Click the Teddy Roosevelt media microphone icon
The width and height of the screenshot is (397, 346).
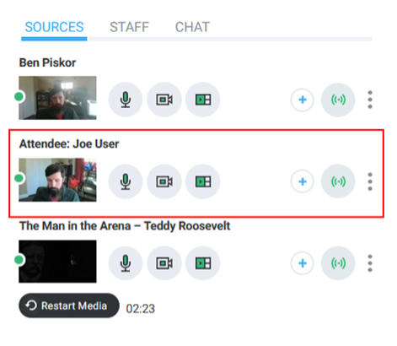(x=126, y=263)
